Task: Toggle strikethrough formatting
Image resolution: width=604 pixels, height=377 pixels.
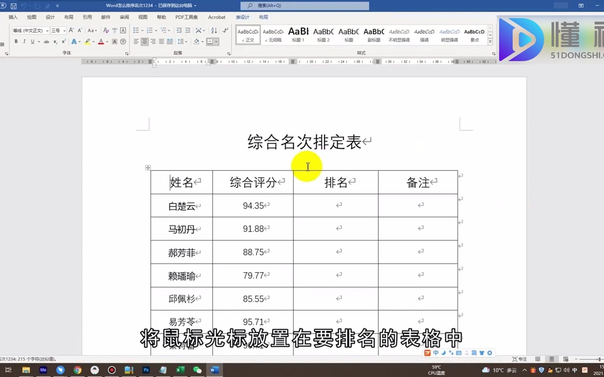Action: [x=46, y=42]
